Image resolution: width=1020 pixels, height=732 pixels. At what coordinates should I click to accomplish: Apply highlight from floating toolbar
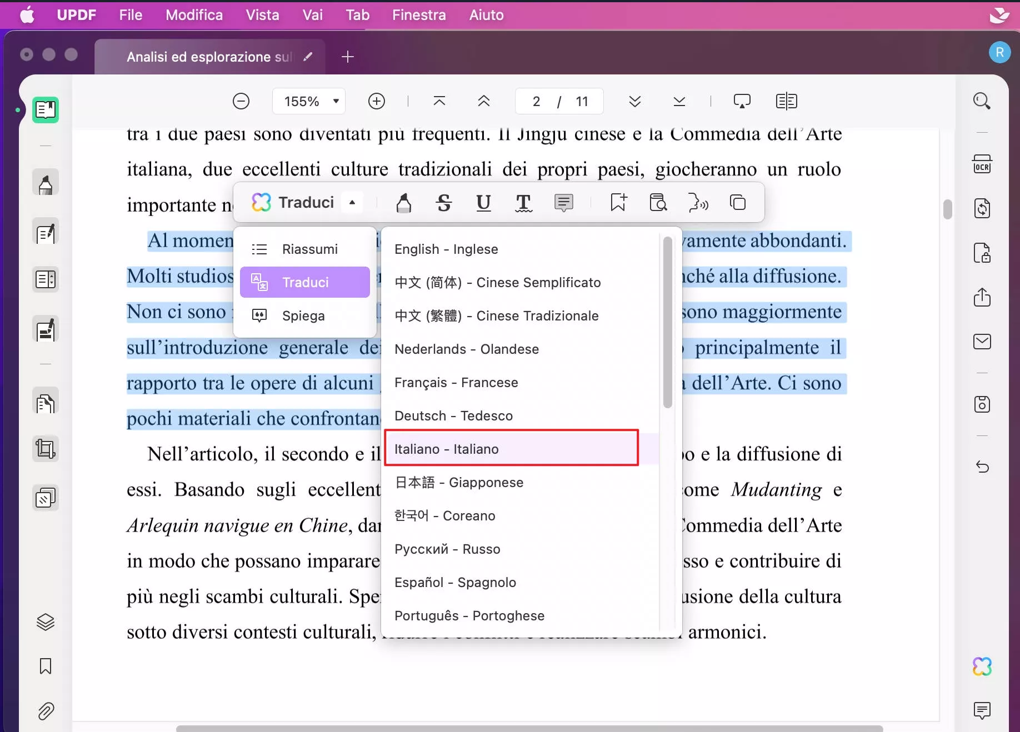click(404, 203)
